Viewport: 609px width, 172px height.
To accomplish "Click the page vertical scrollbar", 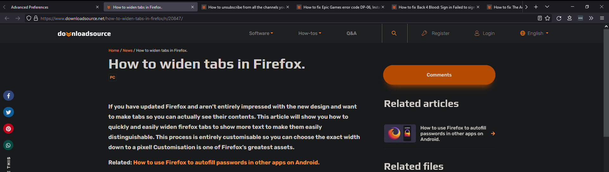I will [606, 83].
